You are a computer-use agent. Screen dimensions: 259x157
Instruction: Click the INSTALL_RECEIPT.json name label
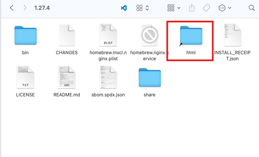(232, 55)
